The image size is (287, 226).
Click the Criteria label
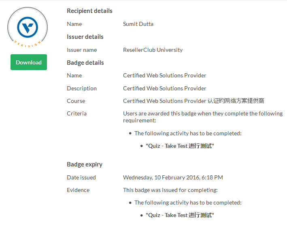click(x=77, y=113)
